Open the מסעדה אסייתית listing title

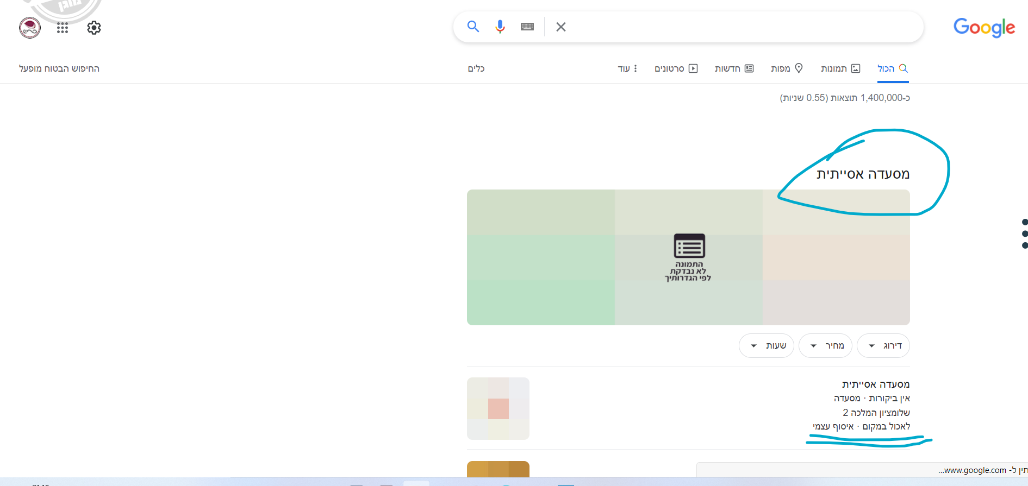(x=876, y=384)
